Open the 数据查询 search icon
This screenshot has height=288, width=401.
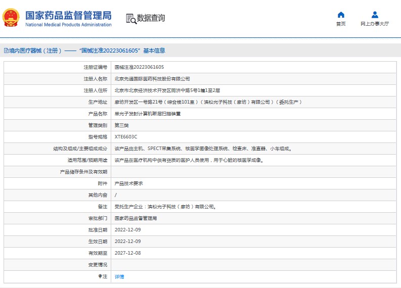pos(131,19)
